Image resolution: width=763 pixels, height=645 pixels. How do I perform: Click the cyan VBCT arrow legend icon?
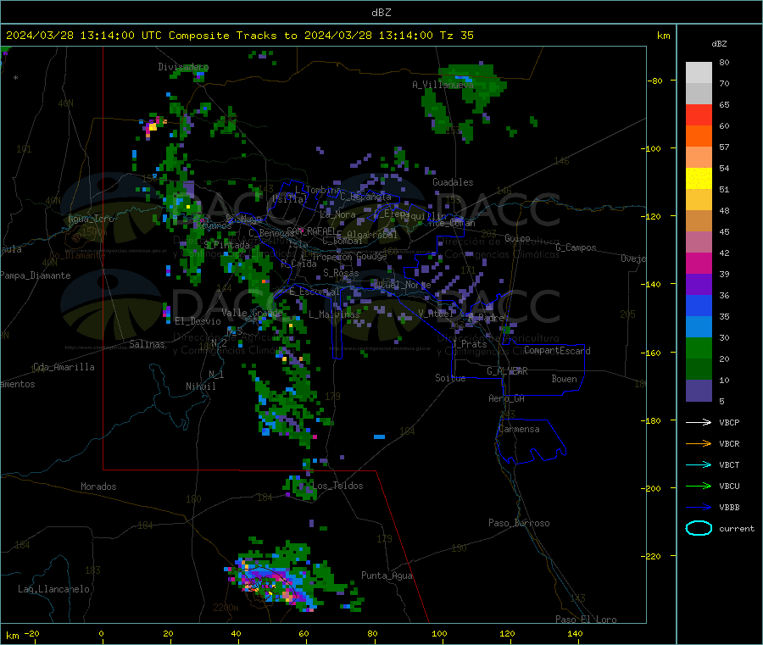tap(699, 464)
